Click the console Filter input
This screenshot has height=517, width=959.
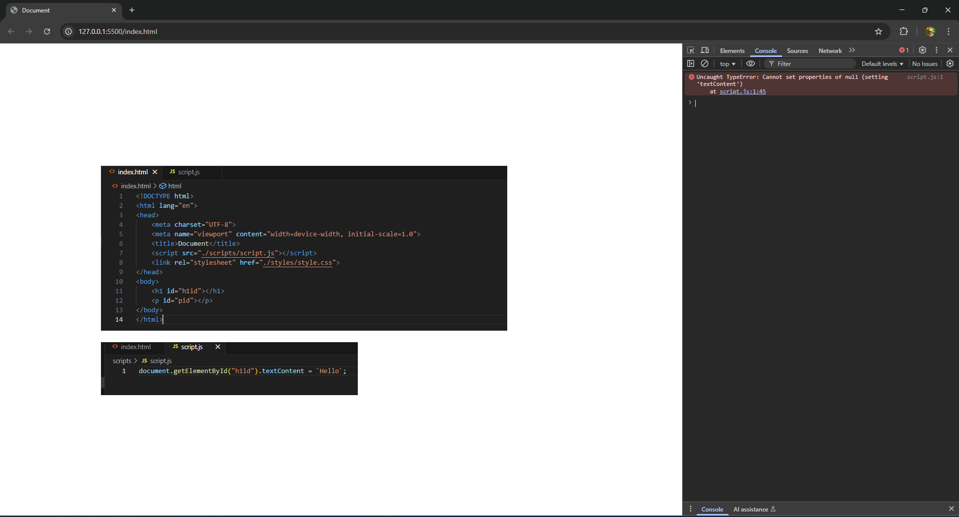810,64
